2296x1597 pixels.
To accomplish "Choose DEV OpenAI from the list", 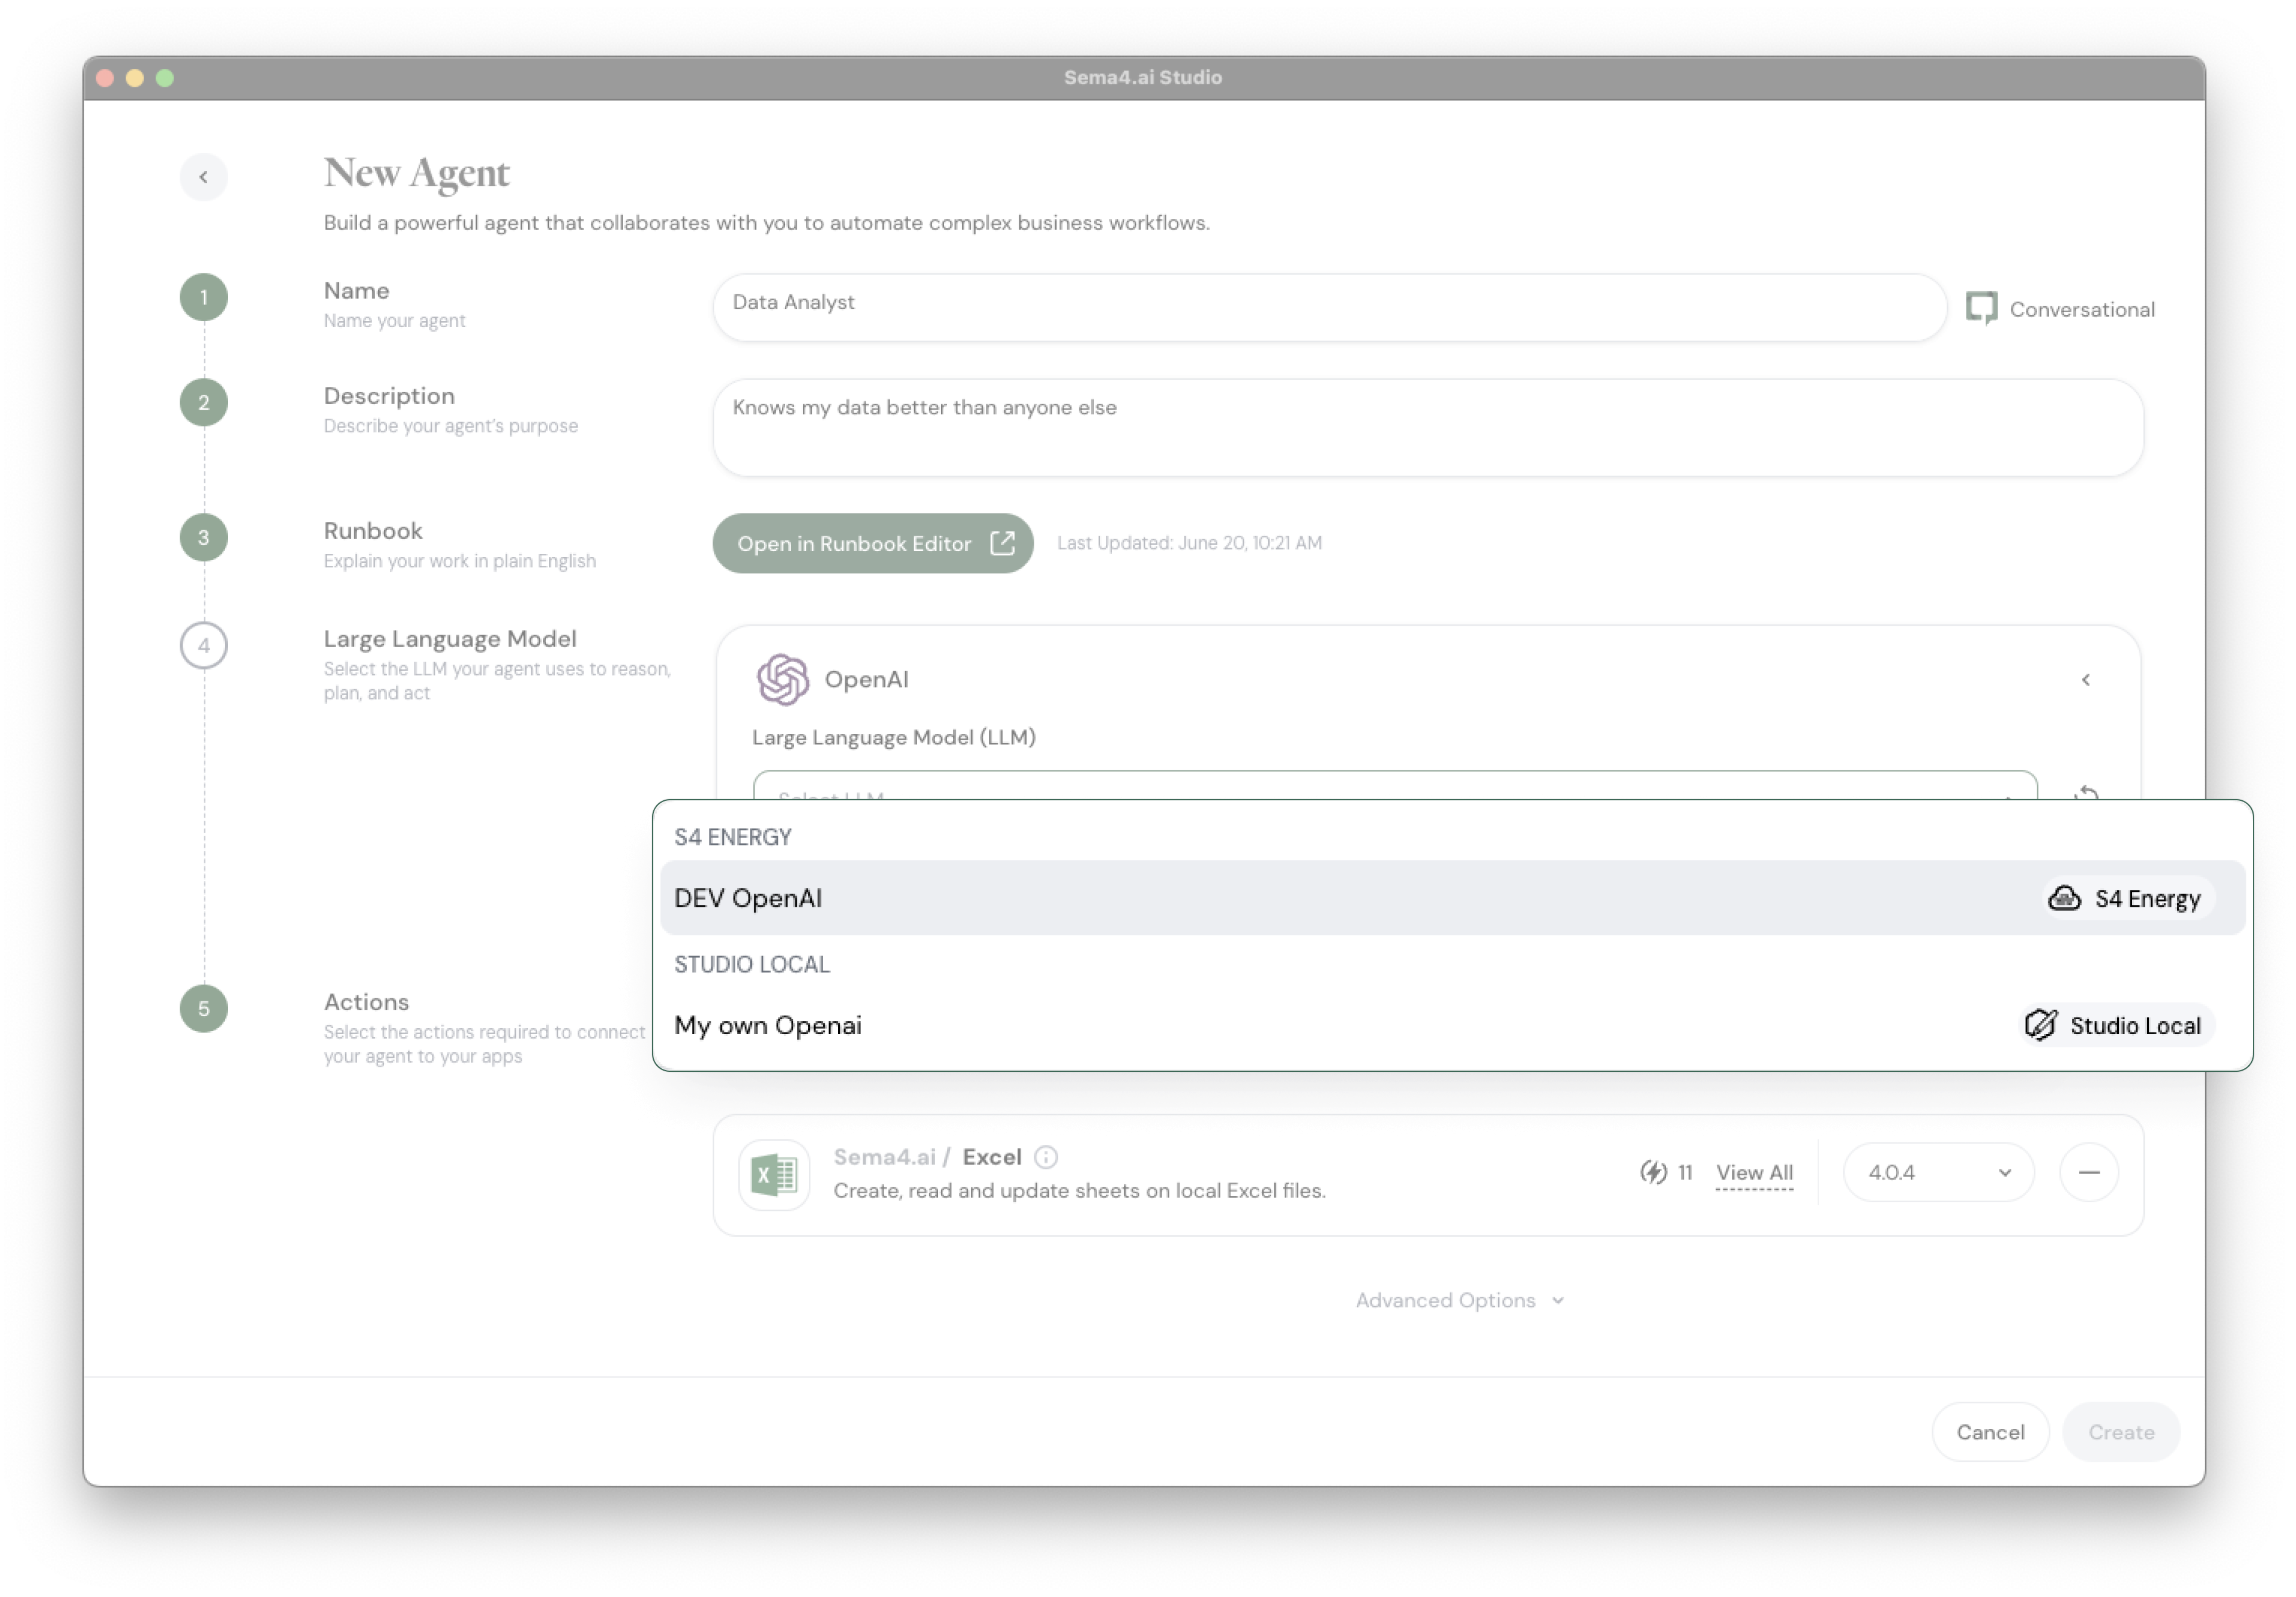I will point(1452,898).
